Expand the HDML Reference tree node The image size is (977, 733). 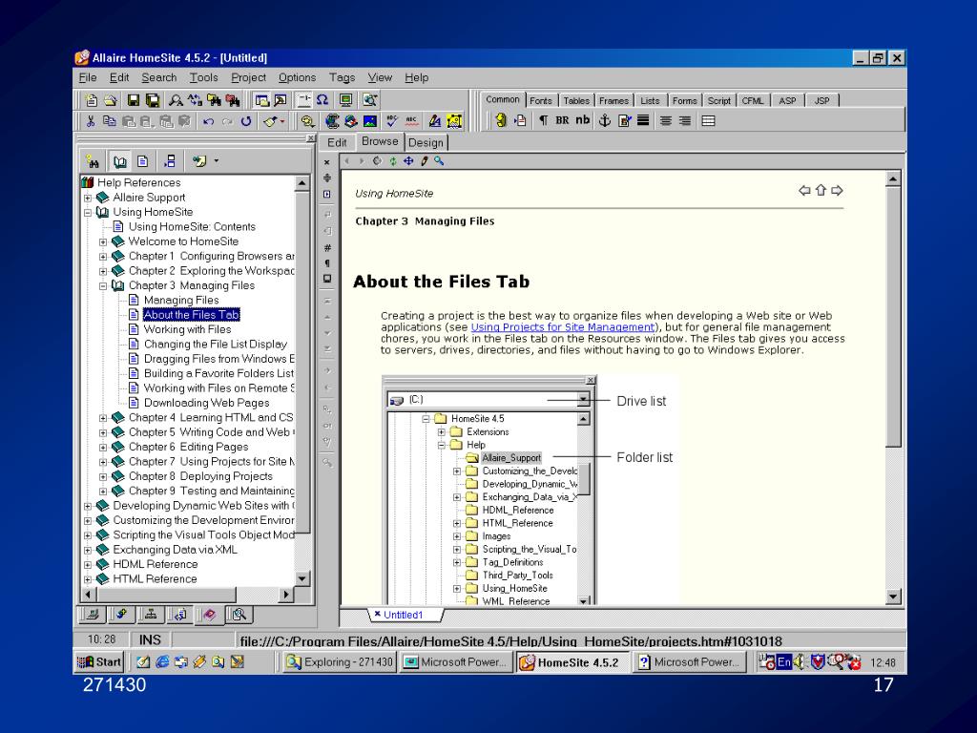click(88, 565)
